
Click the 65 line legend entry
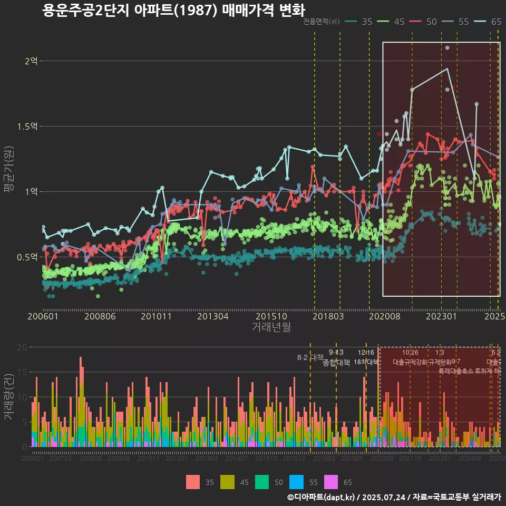[x=488, y=22]
